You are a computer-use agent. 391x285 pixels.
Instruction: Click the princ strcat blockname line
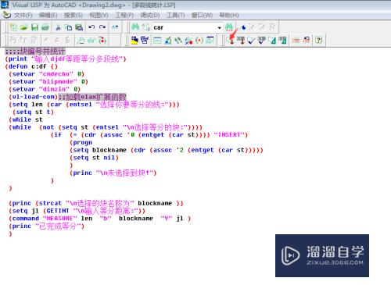[96, 203]
